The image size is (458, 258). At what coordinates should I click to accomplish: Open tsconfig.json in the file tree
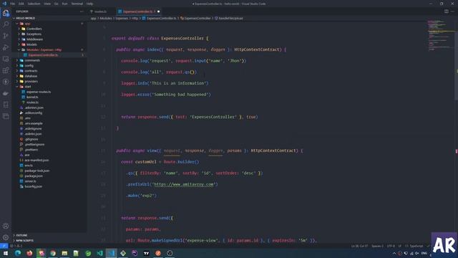pyautogui.click(x=49, y=186)
